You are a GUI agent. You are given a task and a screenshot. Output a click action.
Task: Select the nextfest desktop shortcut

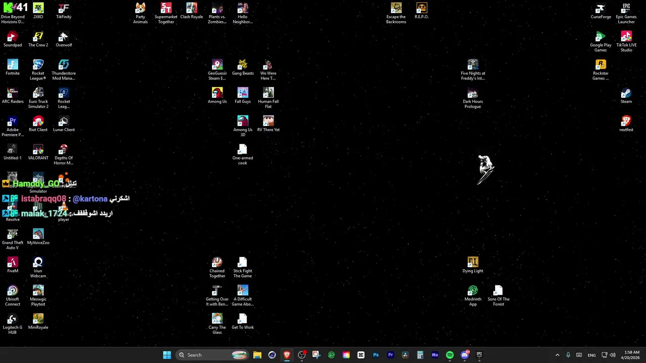626,124
